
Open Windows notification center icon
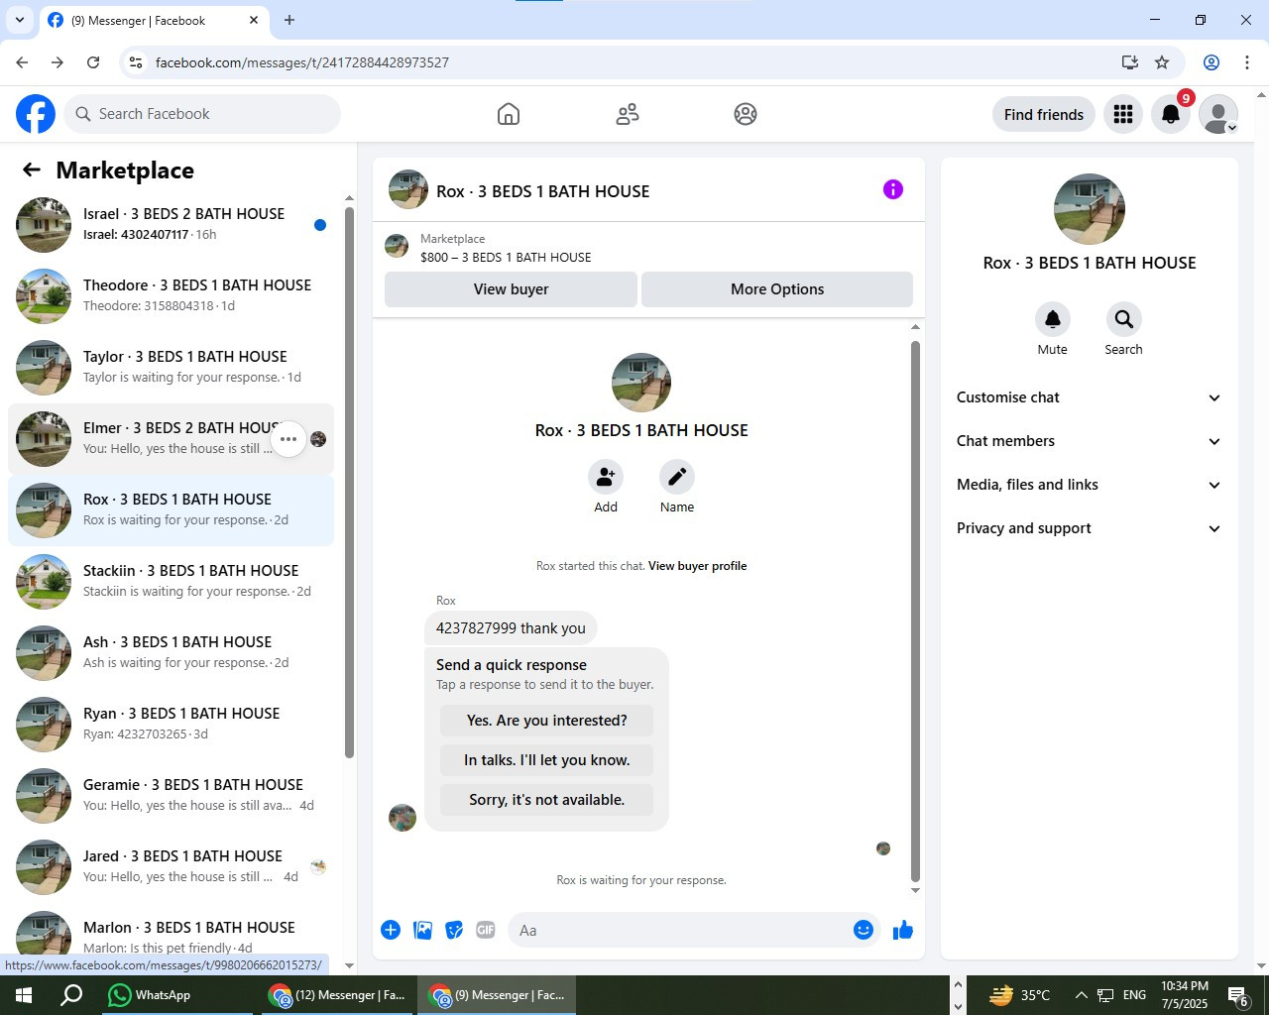(x=1238, y=995)
